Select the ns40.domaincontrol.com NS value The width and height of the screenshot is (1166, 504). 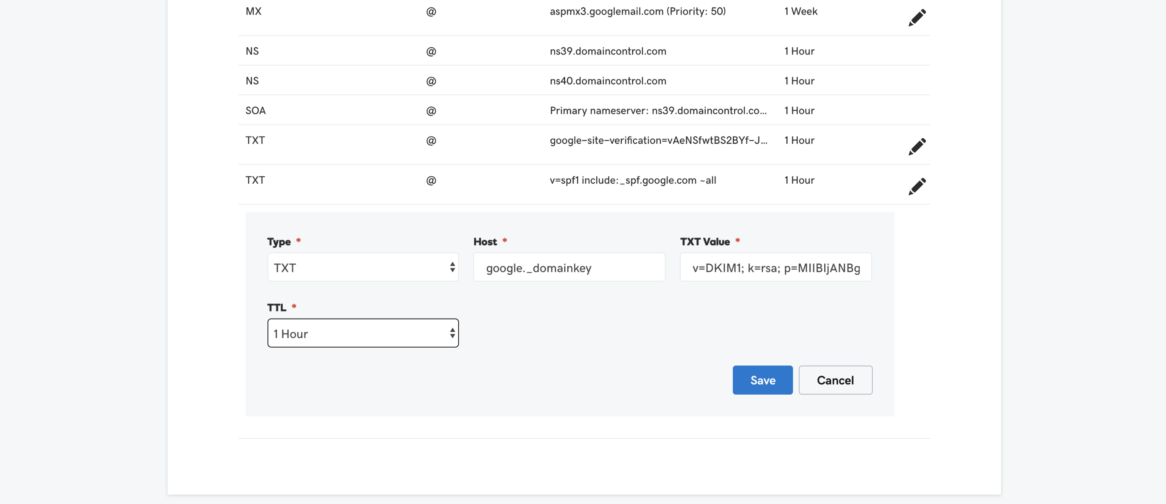608,81
